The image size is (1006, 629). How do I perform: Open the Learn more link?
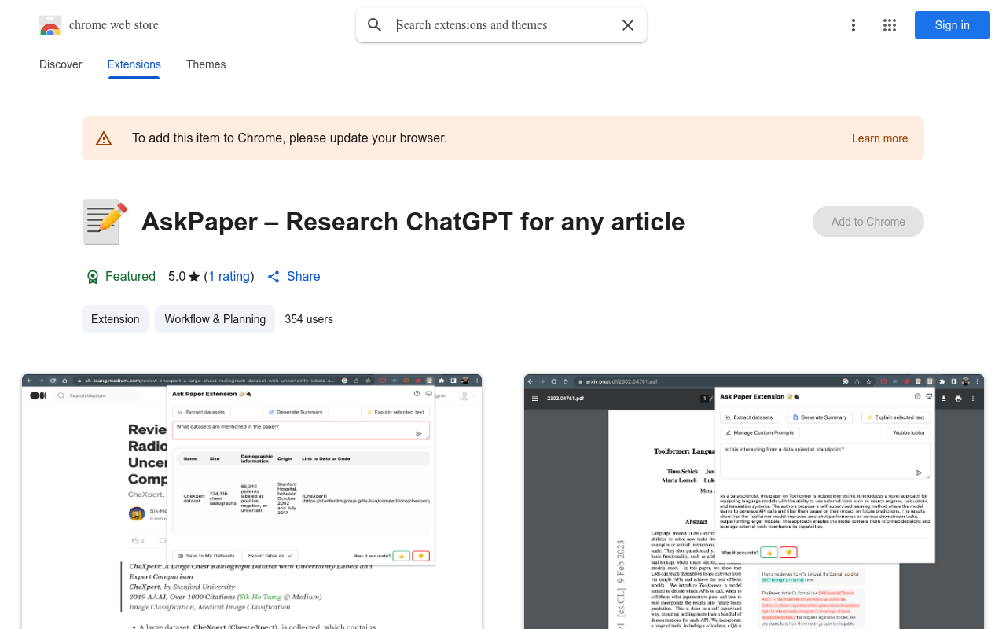click(879, 138)
